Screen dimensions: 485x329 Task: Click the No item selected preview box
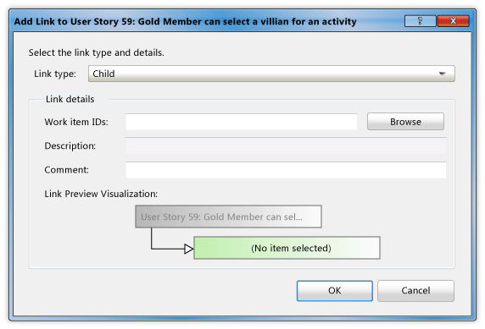coord(287,248)
